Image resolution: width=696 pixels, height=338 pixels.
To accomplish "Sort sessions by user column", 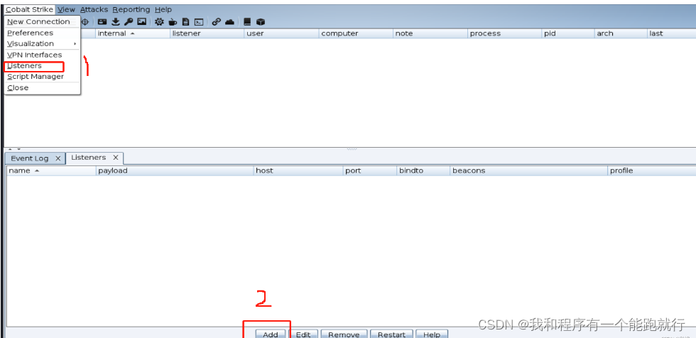I will [x=281, y=33].
